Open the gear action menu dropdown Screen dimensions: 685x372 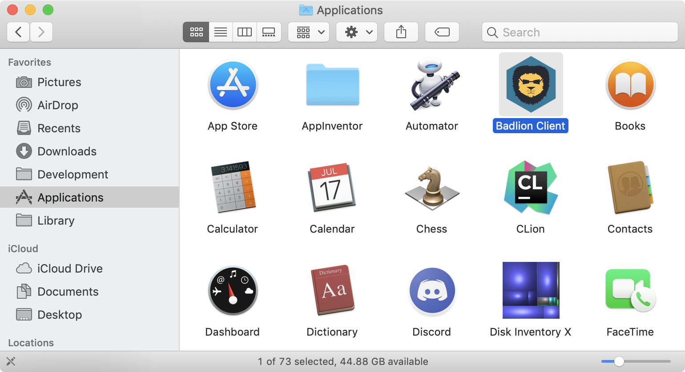click(357, 32)
